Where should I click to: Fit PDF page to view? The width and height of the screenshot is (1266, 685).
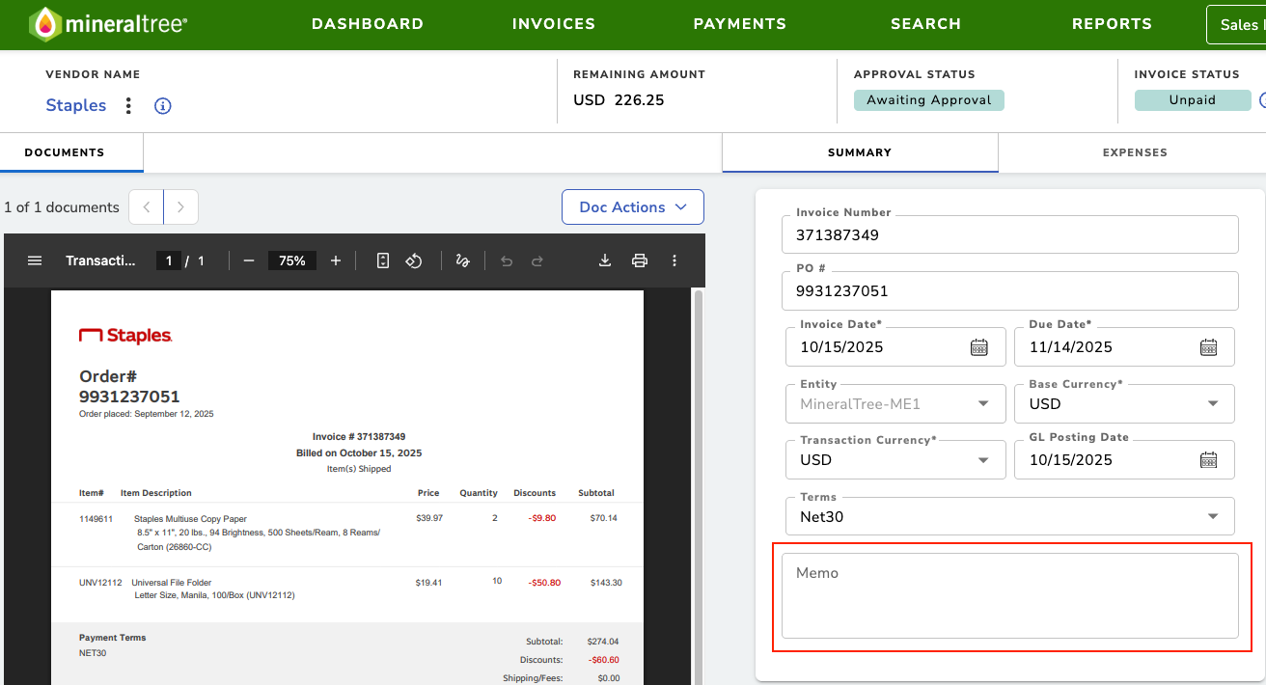383,260
